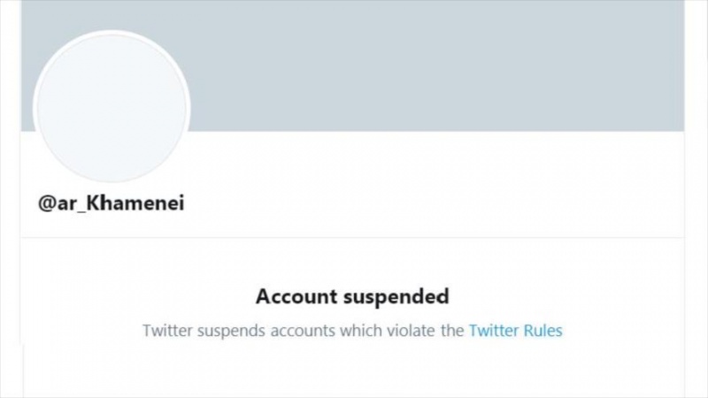Click the word 'accounts' in the message

(298, 331)
